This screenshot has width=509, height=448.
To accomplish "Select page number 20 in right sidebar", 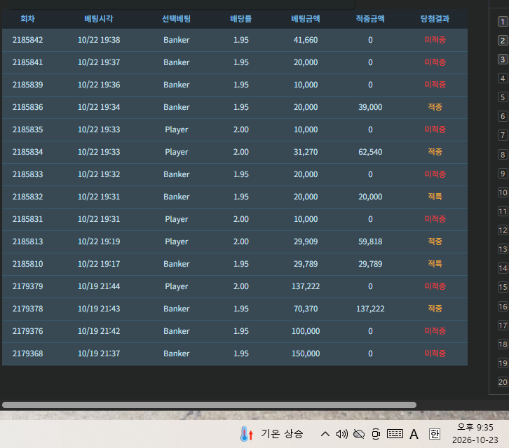I will [x=503, y=382].
